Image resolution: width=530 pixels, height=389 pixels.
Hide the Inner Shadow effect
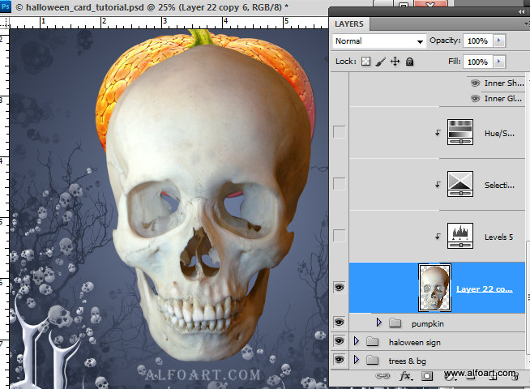pos(475,83)
